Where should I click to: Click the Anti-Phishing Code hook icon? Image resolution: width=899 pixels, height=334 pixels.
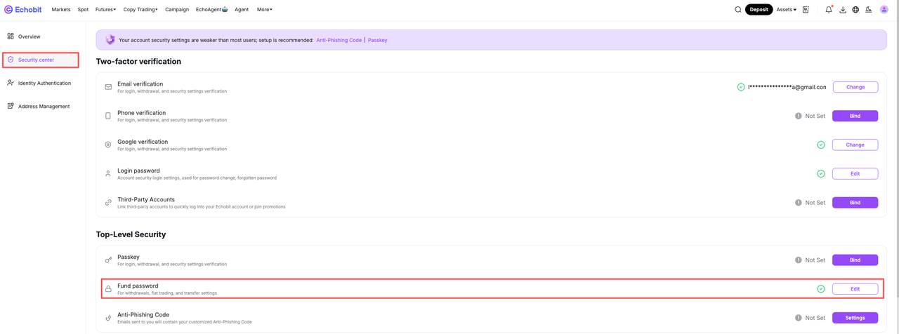tap(108, 318)
